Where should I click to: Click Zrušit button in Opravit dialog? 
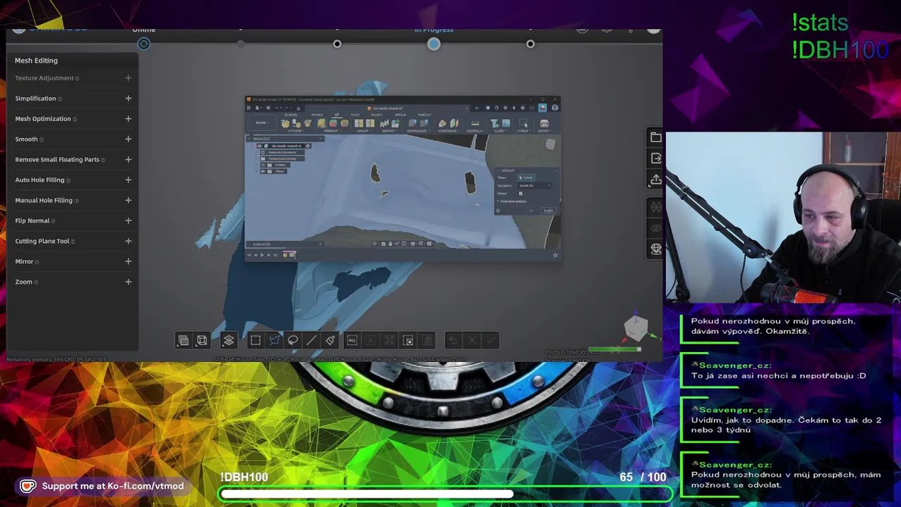pyautogui.click(x=548, y=211)
